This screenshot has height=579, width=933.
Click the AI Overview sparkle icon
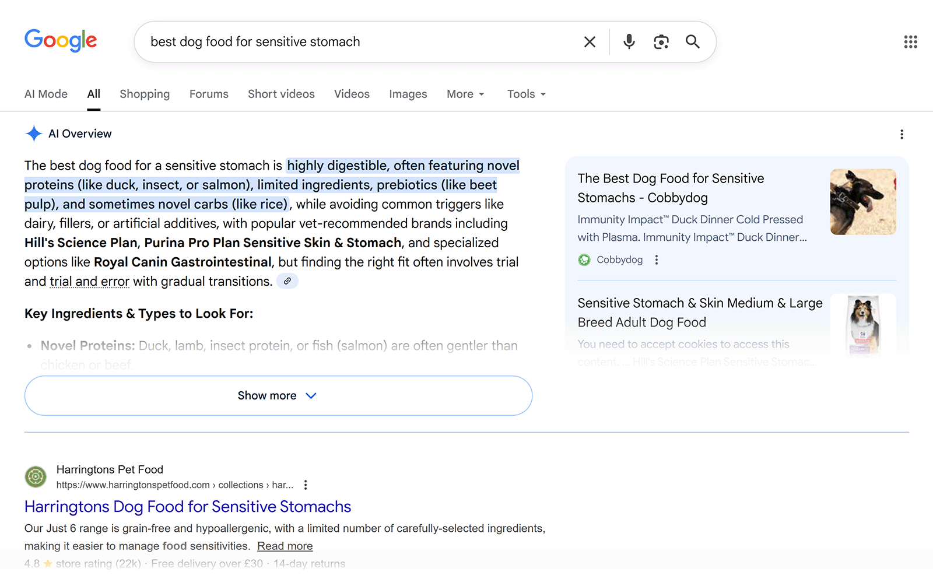pyautogui.click(x=34, y=133)
